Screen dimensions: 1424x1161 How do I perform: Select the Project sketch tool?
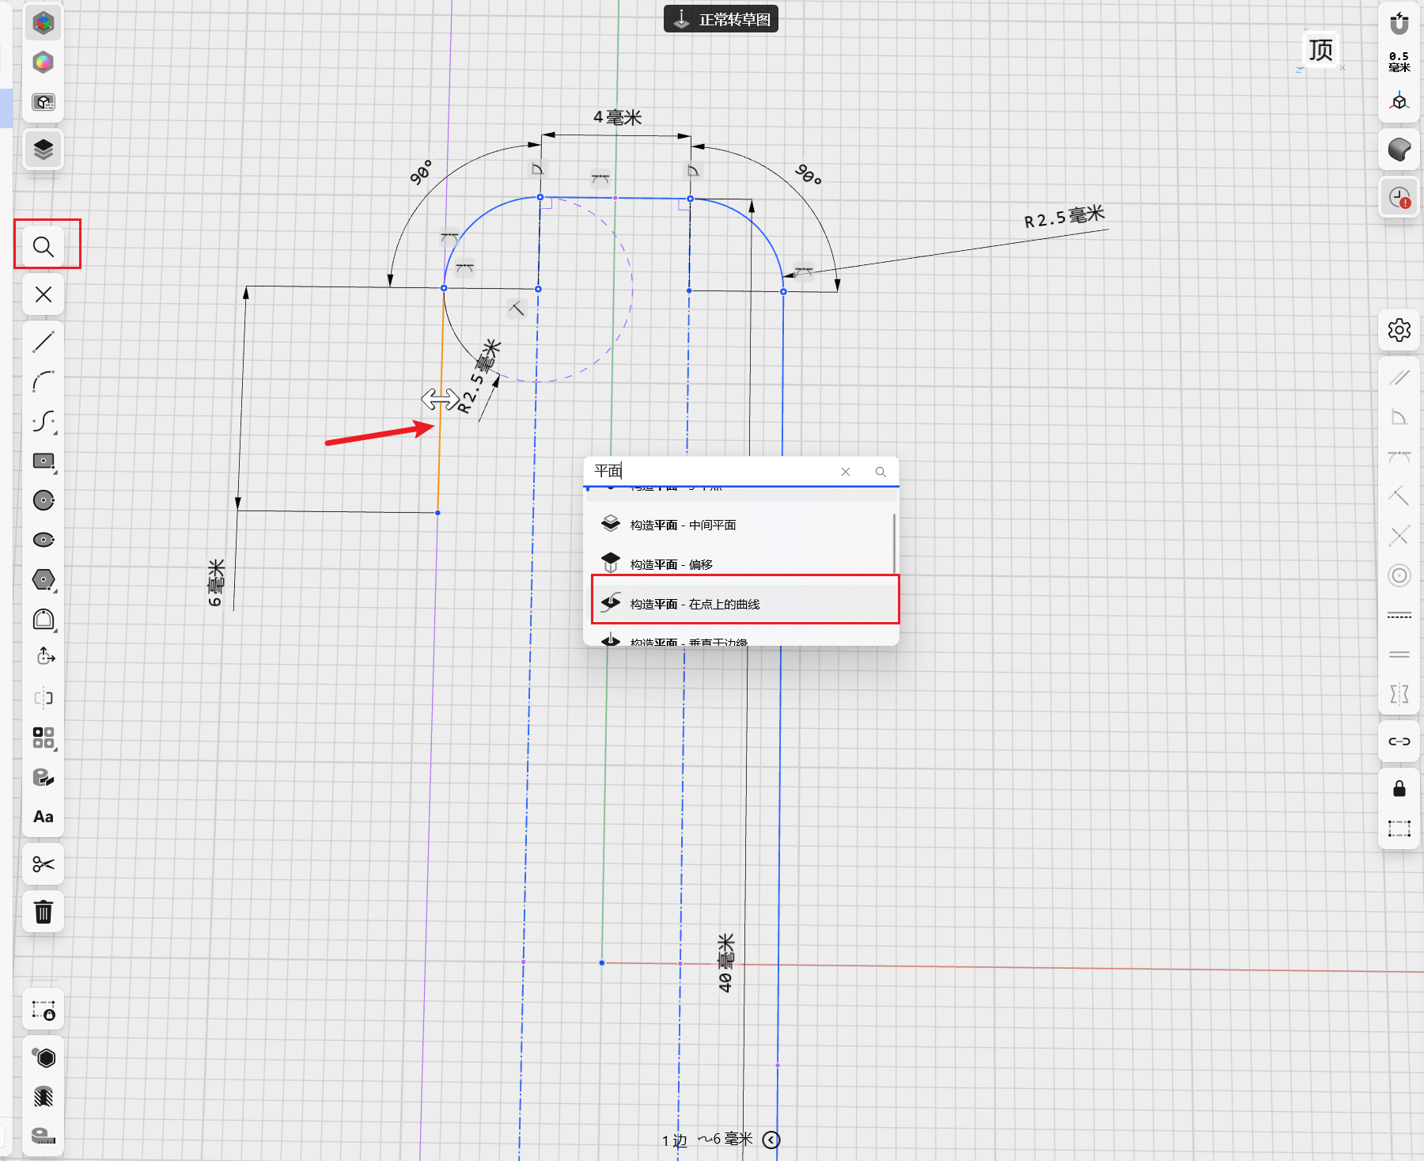pos(44,777)
